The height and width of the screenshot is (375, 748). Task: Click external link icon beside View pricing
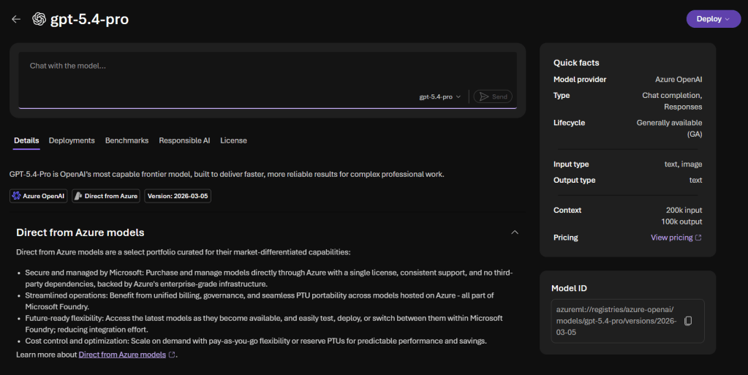[698, 238]
